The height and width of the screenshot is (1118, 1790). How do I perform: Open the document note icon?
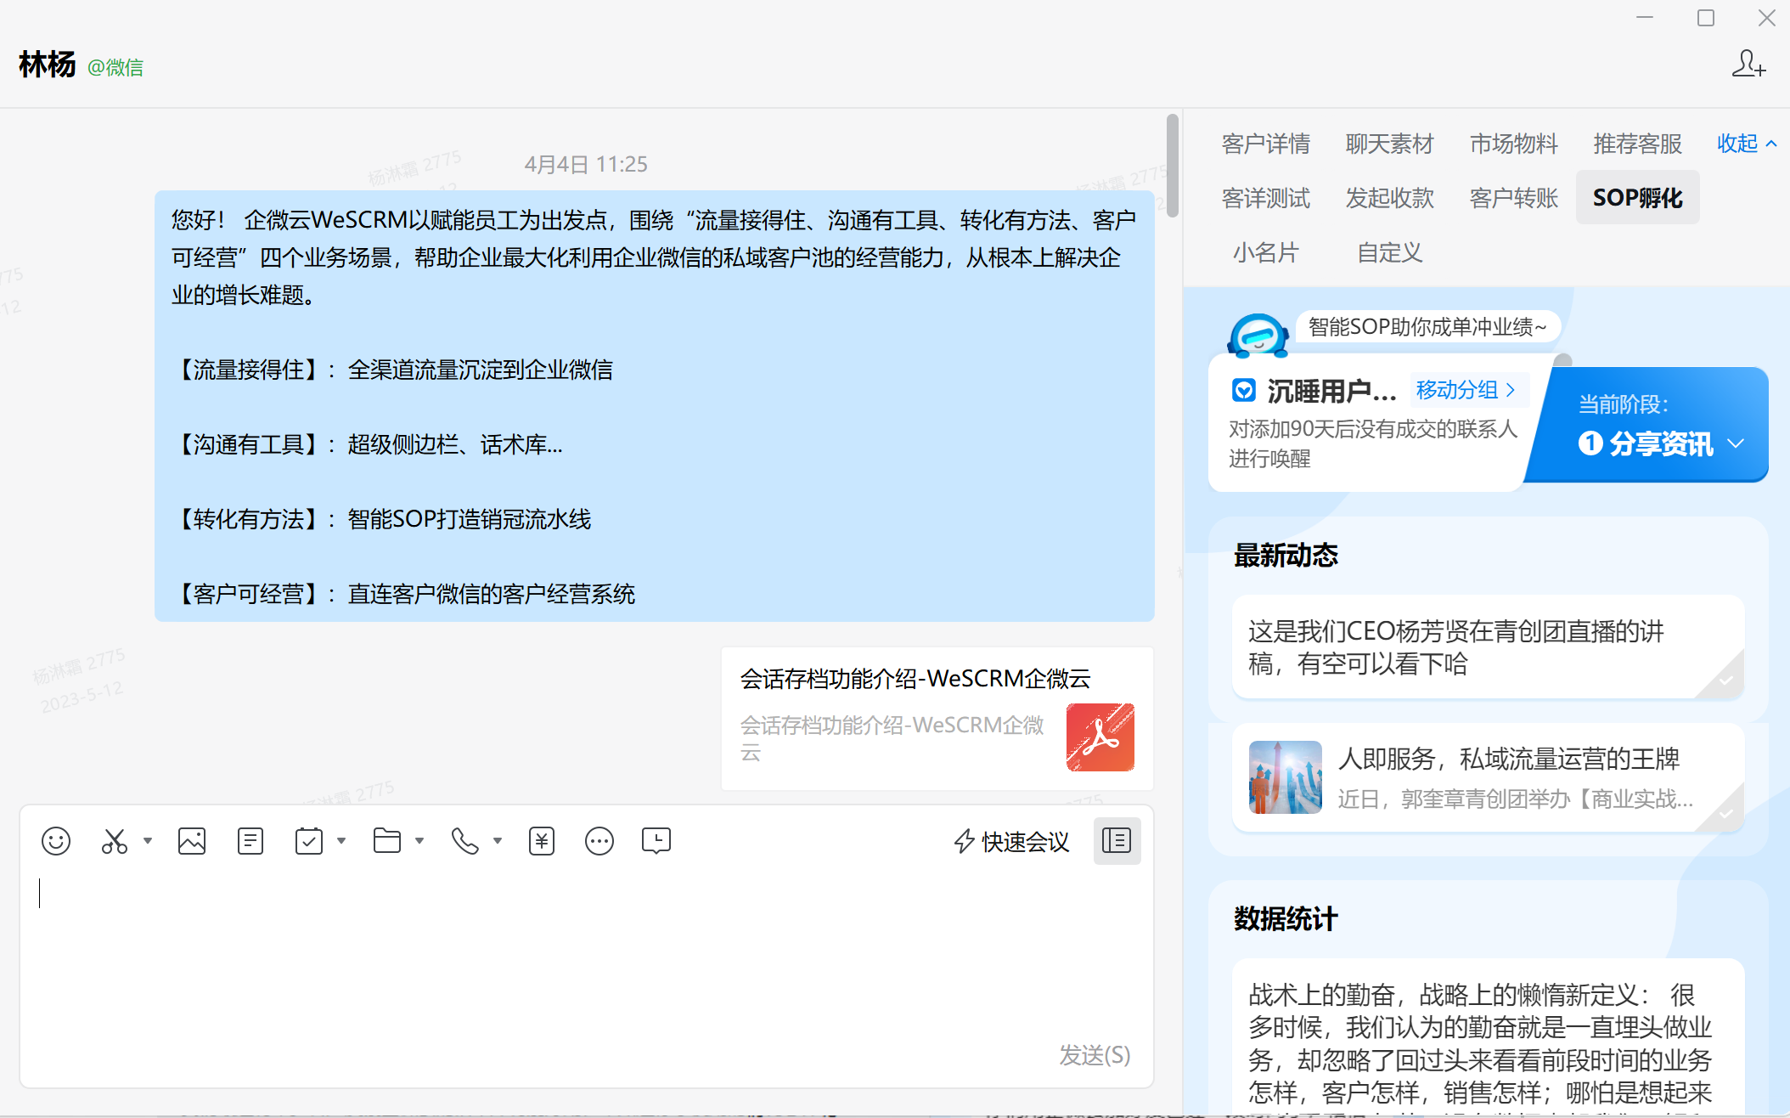[x=250, y=841]
